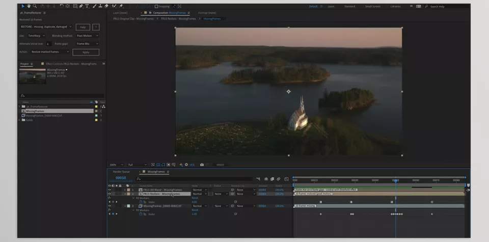Viewport: 489px width, 242px height.
Task: Toggle stopwatch on MissingFrames tif Slider
Action: [141, 214]
